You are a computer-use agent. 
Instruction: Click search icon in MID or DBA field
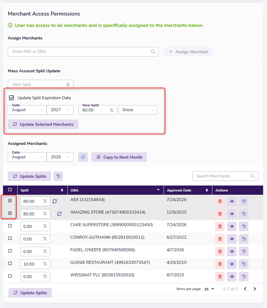[x=153, y=52]
